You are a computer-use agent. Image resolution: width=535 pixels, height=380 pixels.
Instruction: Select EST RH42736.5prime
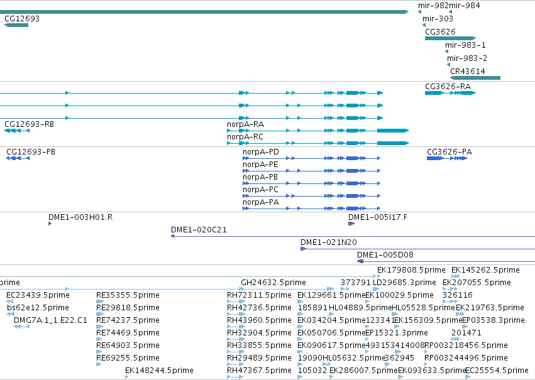pos(236,314)
